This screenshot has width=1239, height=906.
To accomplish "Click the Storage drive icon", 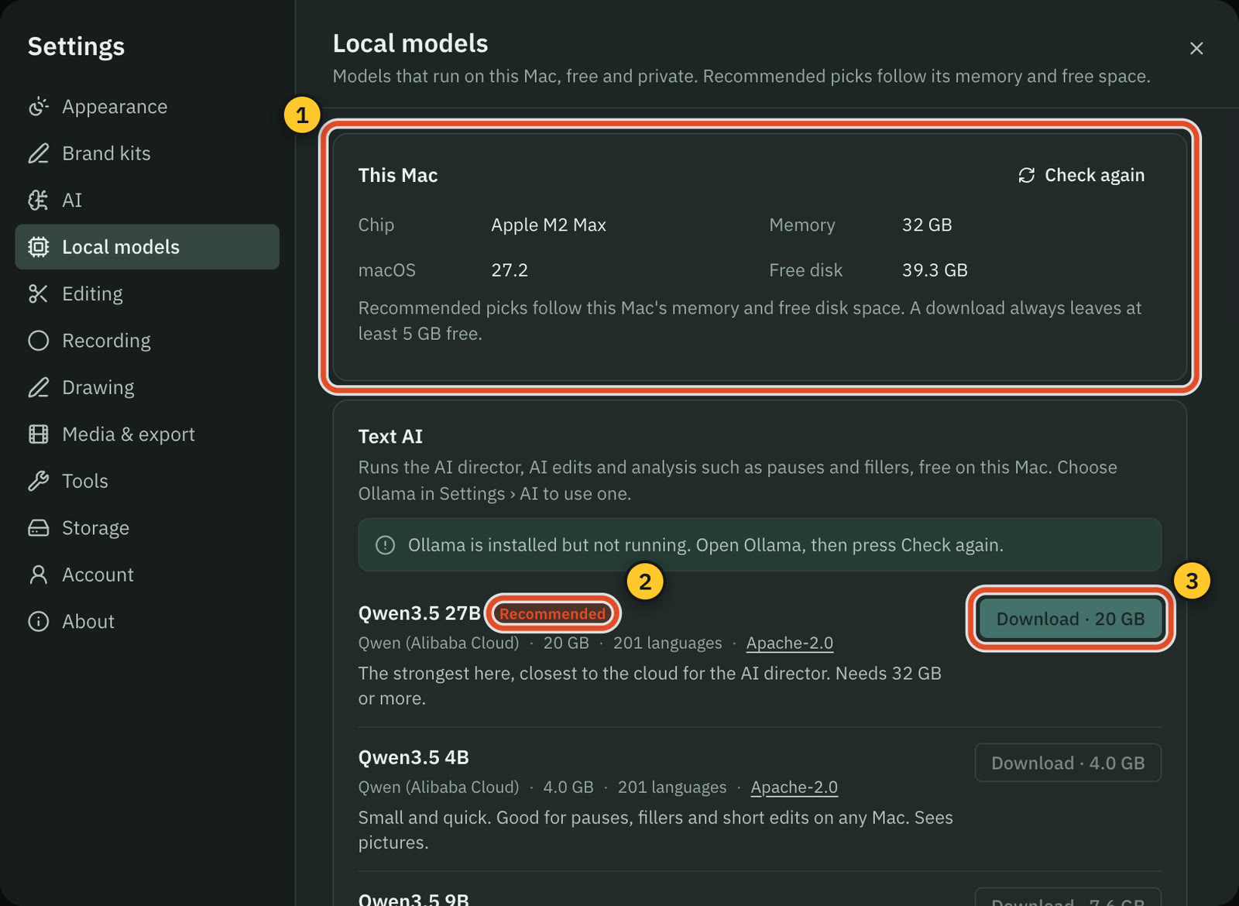I will tap(38, 528).
